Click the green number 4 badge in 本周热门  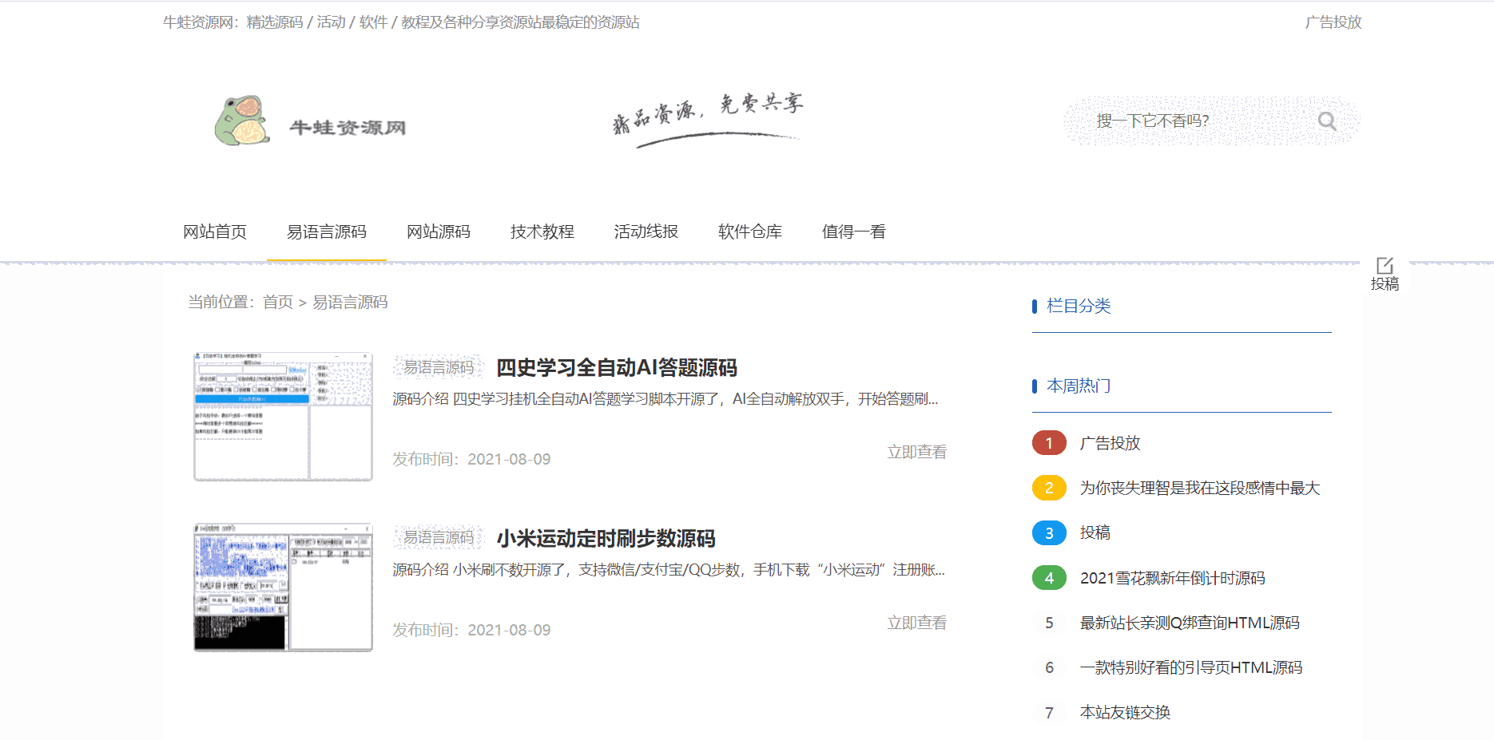click(x=1049, y=577)
